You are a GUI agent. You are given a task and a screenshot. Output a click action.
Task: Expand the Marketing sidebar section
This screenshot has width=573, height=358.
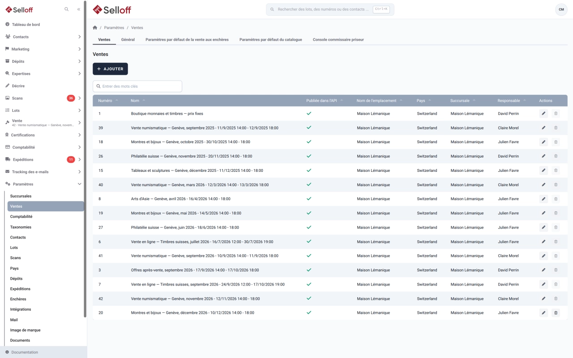(43, 49)
